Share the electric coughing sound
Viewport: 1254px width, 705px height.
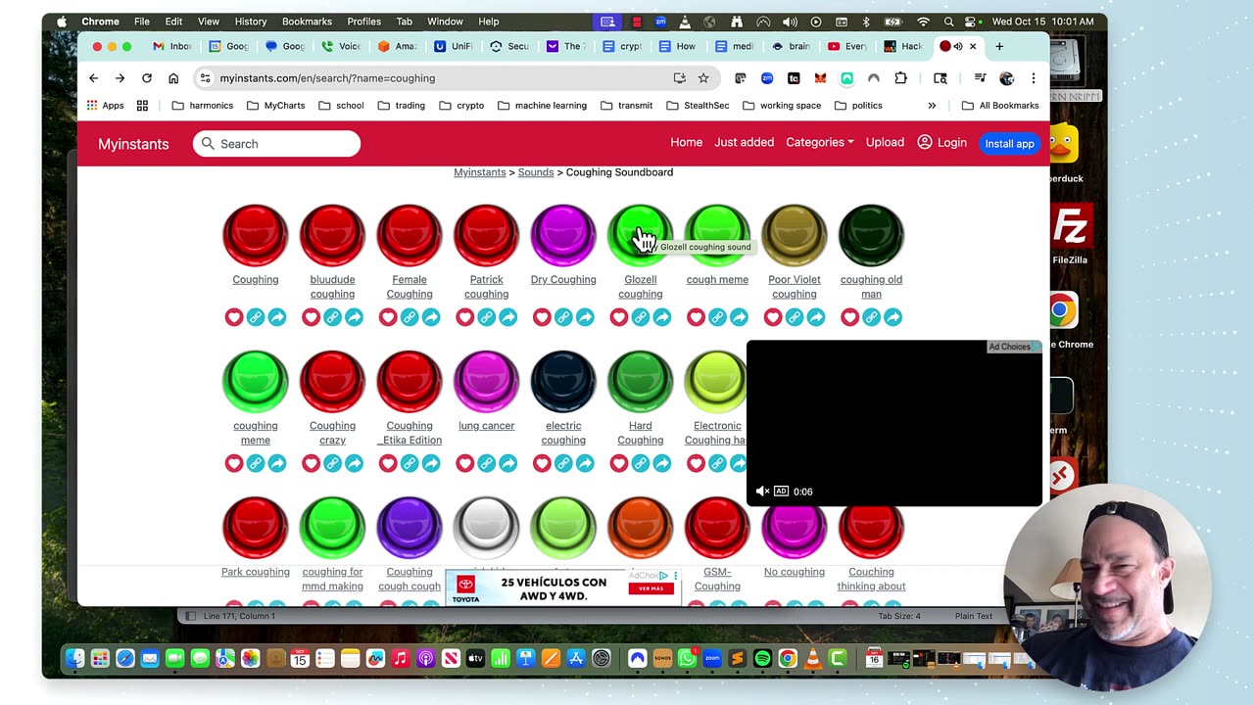(585, 463)
